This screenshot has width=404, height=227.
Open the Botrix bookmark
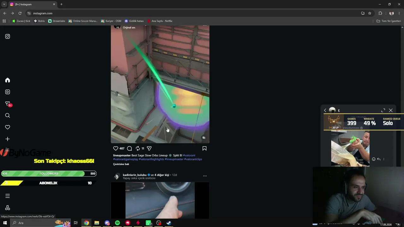pyautogui.click(x=39, y=21)
